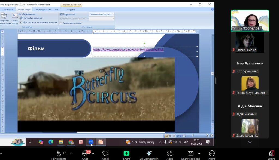Click Ганна Дідур participant tile

(250, 85)
